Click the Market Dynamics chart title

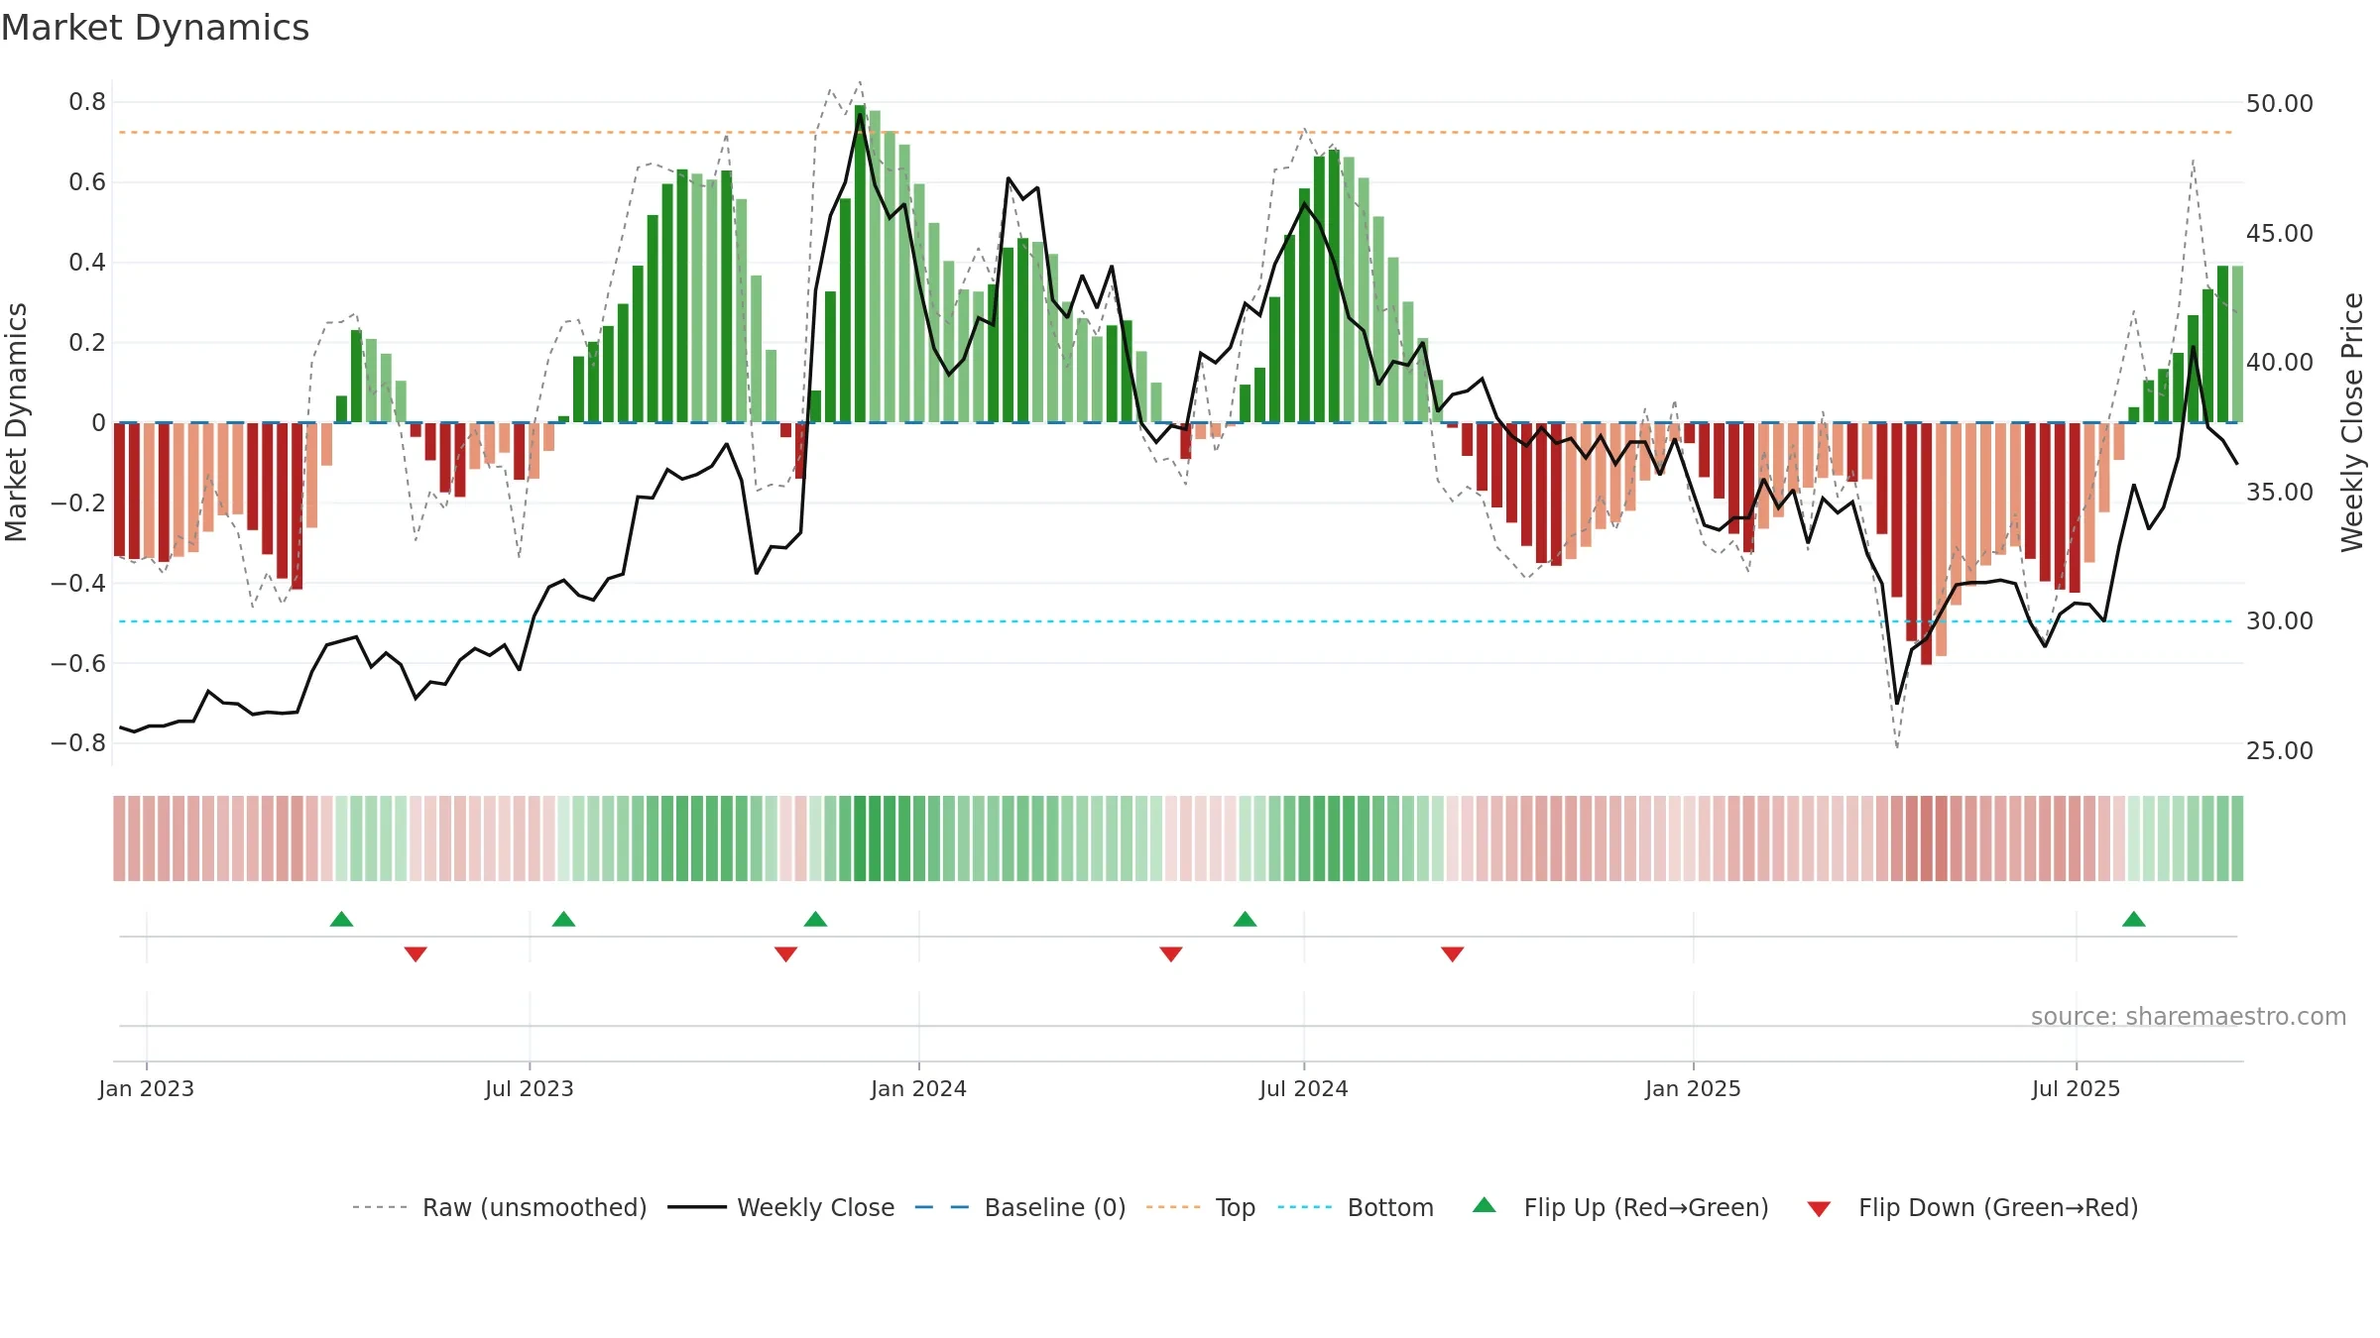(x=156, y=28)
